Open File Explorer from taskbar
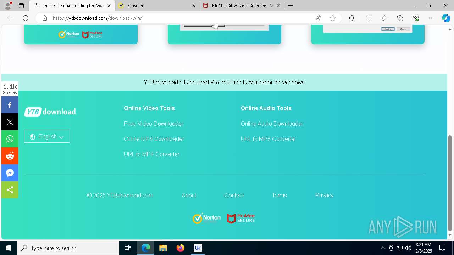 [x=163, y=248]
